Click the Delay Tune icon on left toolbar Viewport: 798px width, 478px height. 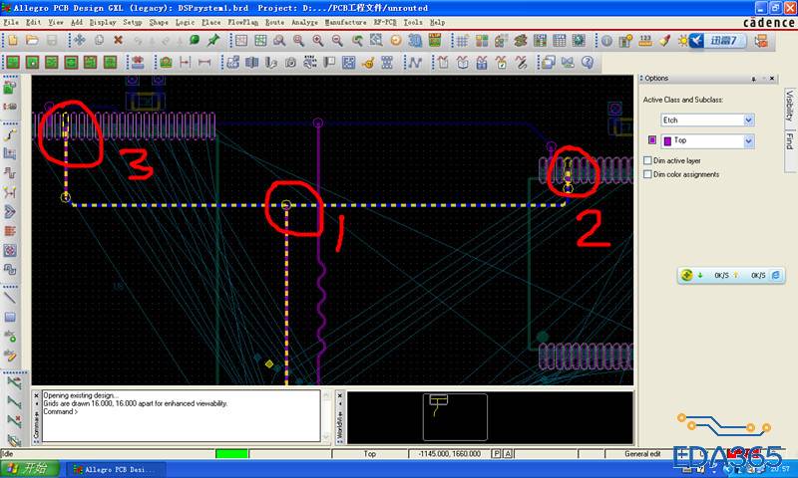(10, 172)
